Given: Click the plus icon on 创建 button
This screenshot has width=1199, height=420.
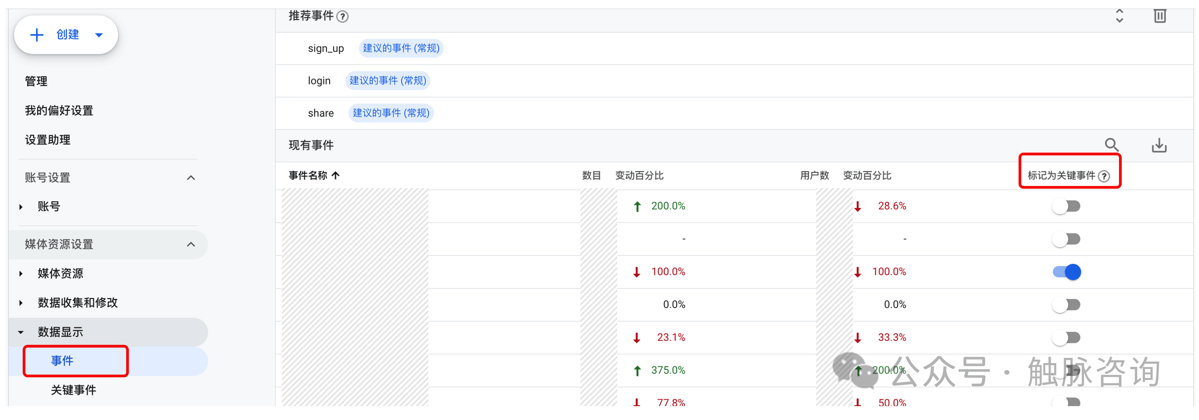Looking at the screenshot, I should 37,35.
